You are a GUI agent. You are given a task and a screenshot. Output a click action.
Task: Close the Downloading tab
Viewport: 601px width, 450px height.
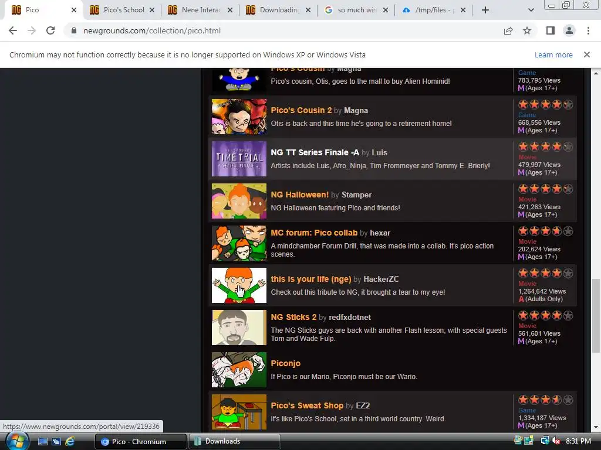pos(308,10)
